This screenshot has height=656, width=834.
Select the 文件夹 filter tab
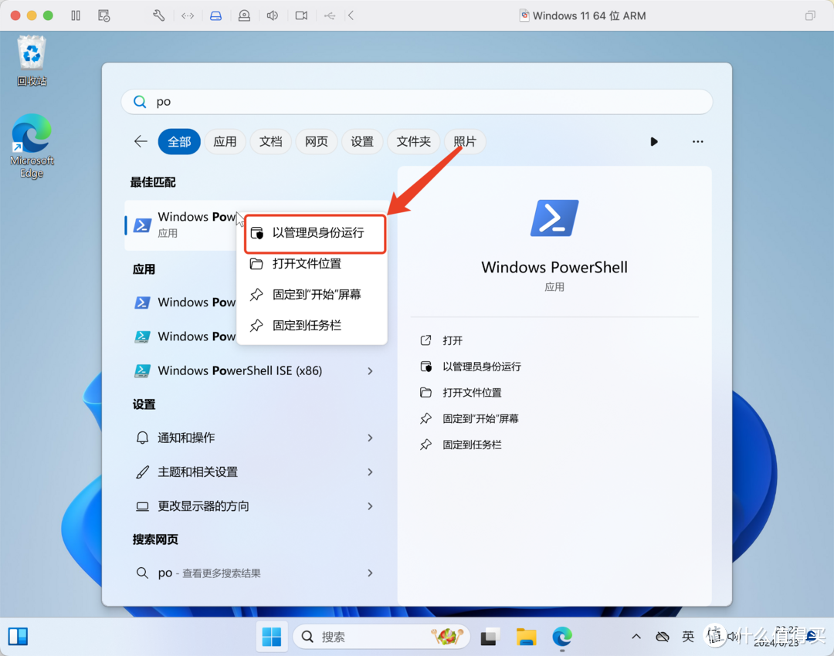pos(413,141)
